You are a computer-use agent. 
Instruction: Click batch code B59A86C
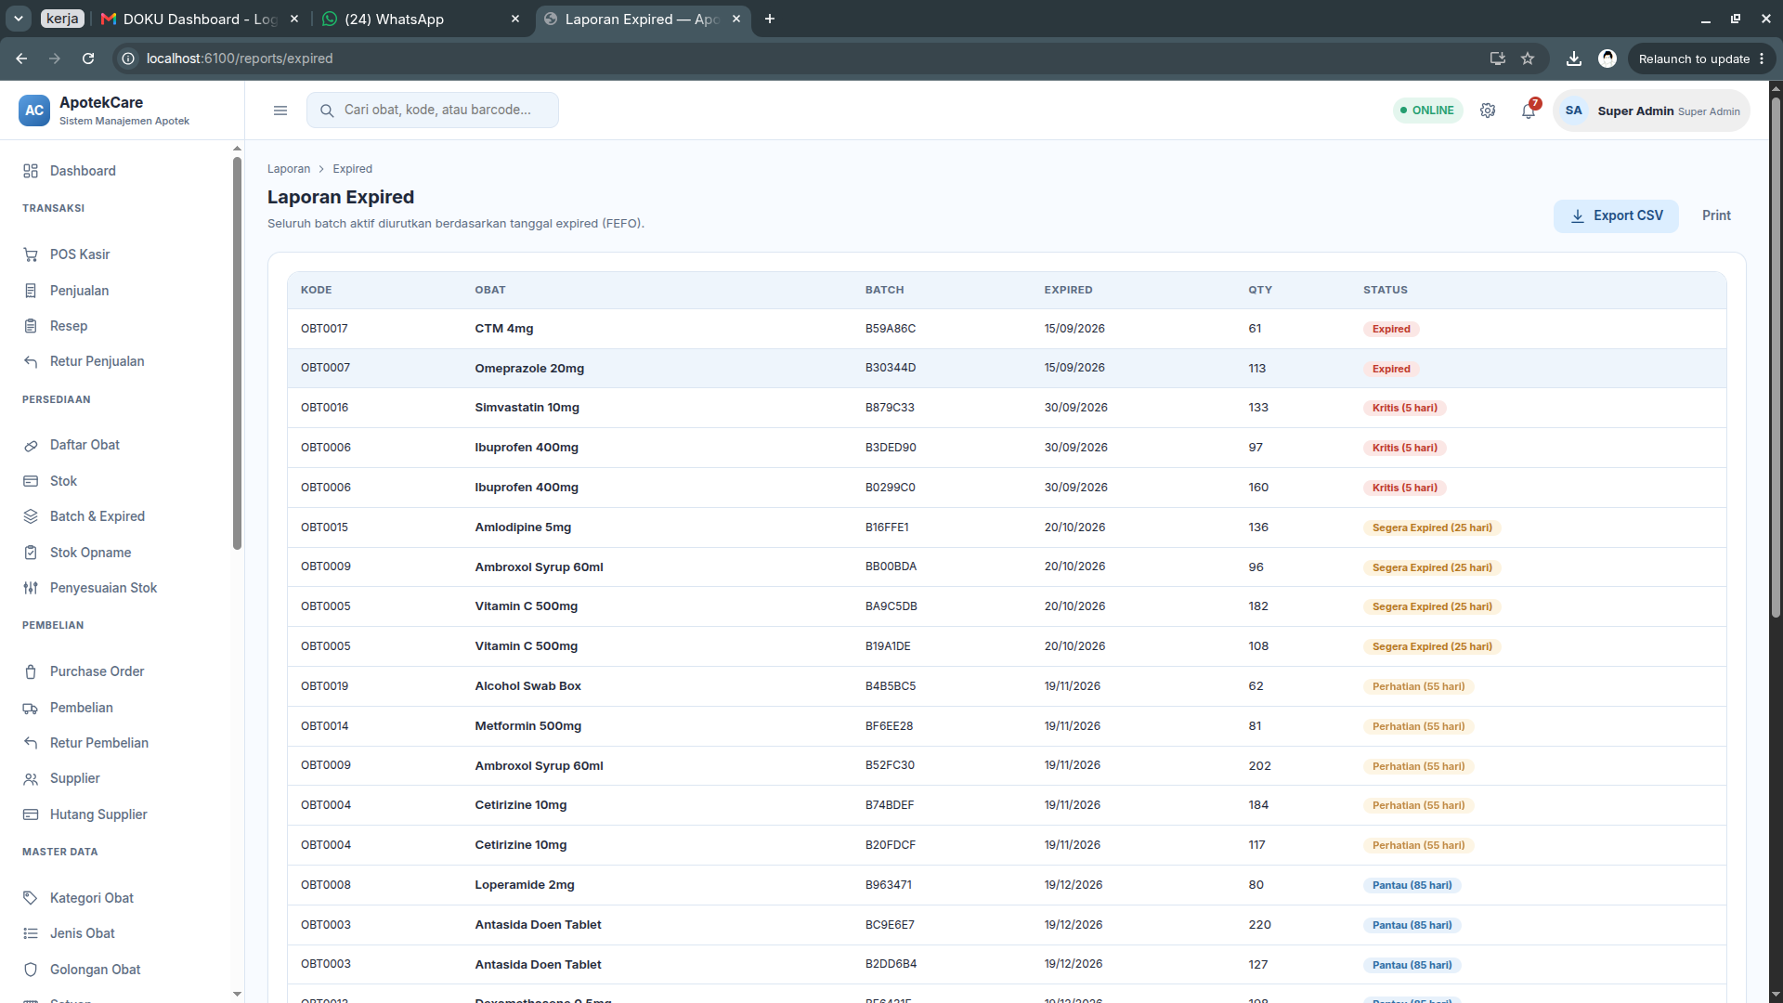pyautogui.click(x=891, y=329)
